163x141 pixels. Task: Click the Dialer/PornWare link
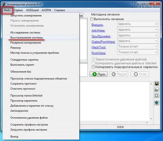click(x=103, y=42)
